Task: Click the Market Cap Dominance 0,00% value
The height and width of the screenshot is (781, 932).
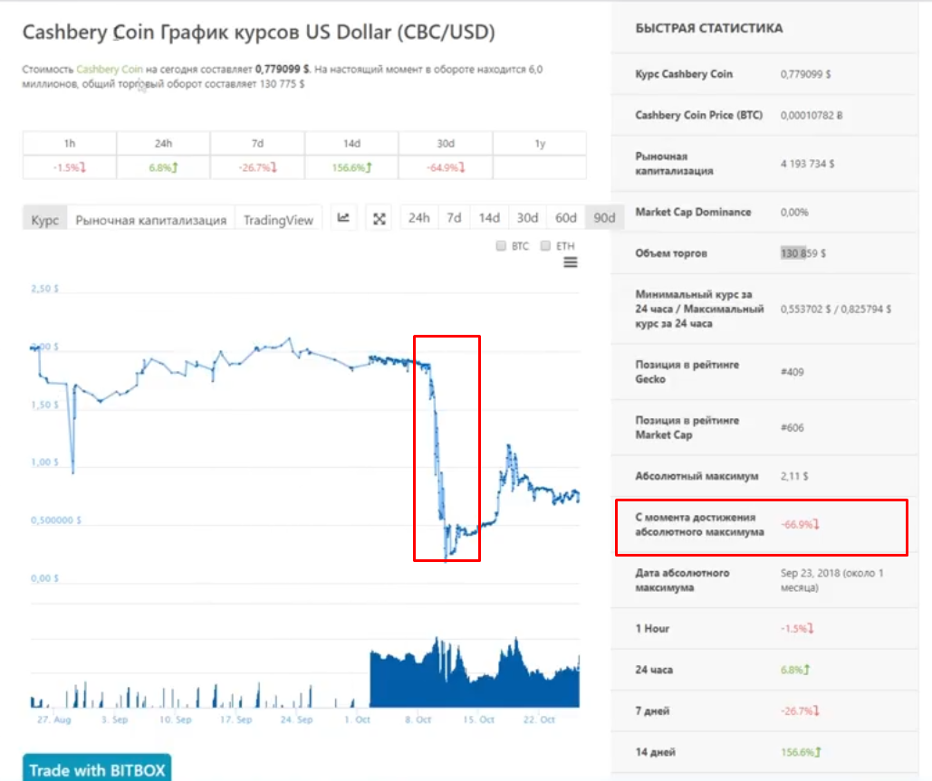Action: [x=794, y=213]
